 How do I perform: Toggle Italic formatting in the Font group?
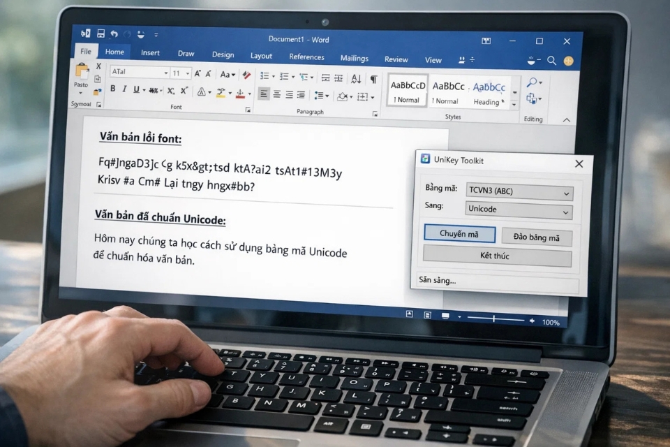click(x=124, y=89)
